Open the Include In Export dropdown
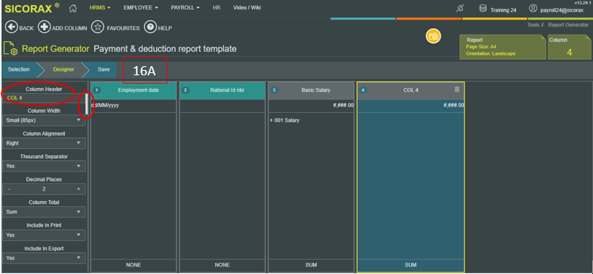593x274 pixels. click(44, 258)
